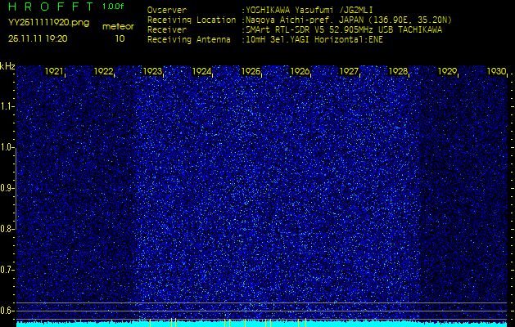Screen dimensions: 515x327
Task: Click the 1925 time marker
Action: [251, 71]
